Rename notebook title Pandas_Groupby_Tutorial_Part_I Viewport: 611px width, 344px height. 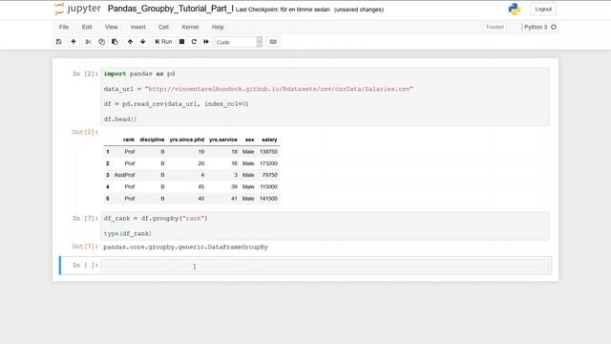[x=171, y=9]
